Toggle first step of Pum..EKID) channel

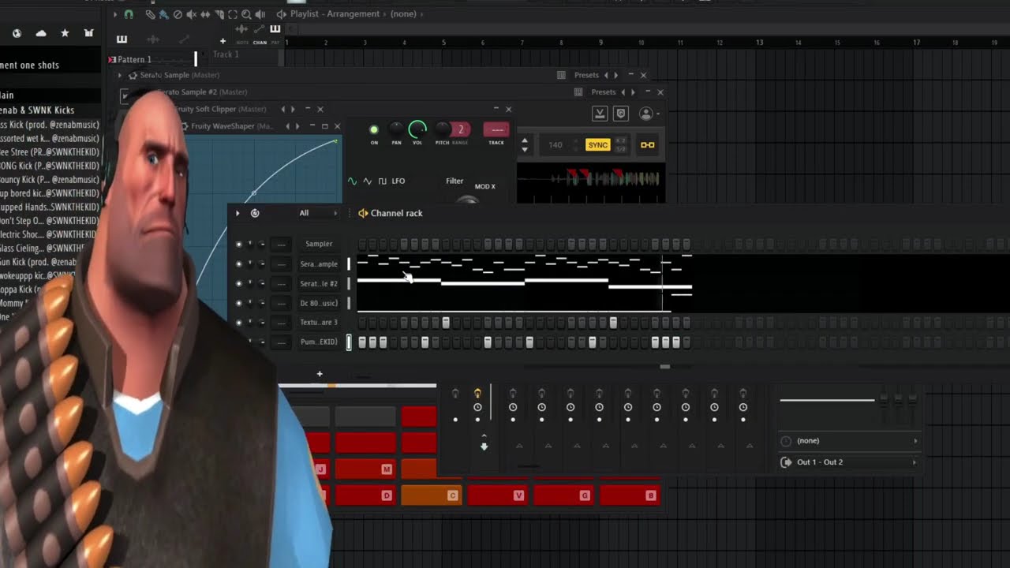click(362, 342)
